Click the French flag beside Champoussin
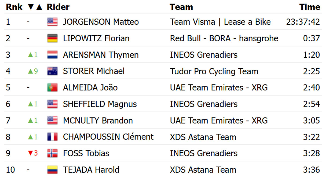Viewport: 322px width, 177px height. pos(52,137)
